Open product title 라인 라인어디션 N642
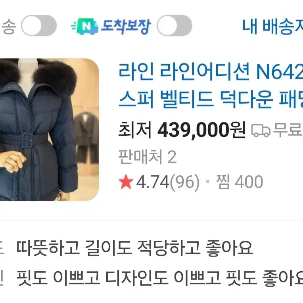 (x=211, y=72)
